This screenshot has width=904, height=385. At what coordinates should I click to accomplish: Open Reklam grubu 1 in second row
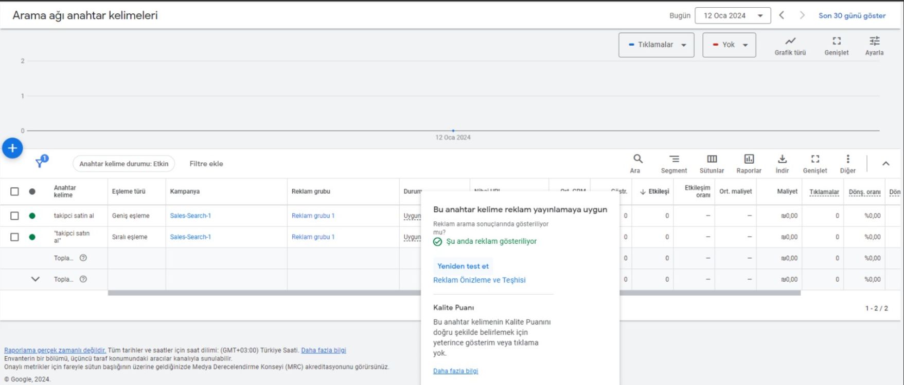[313, 237]
